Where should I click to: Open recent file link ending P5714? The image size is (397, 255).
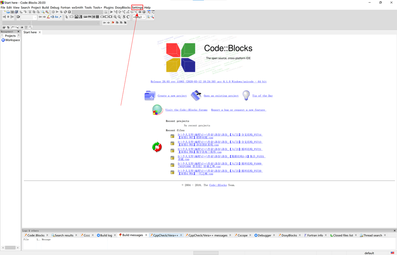pyautogui.click(x=220, y=136)
